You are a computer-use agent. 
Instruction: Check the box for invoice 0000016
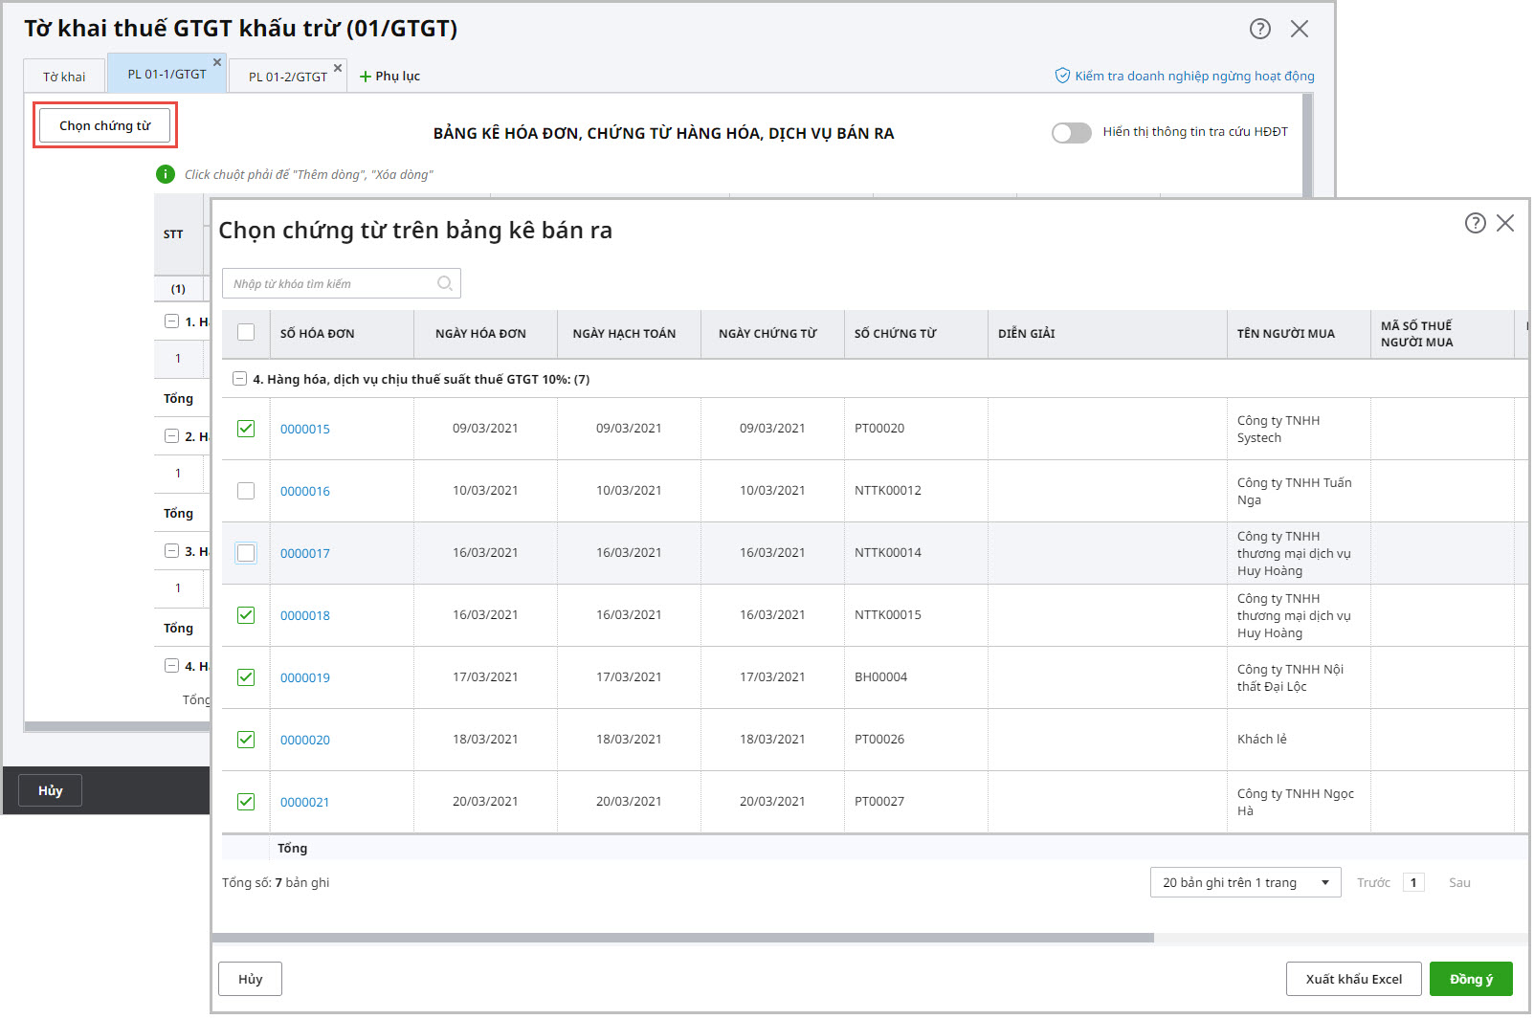(x=246, y=491)
